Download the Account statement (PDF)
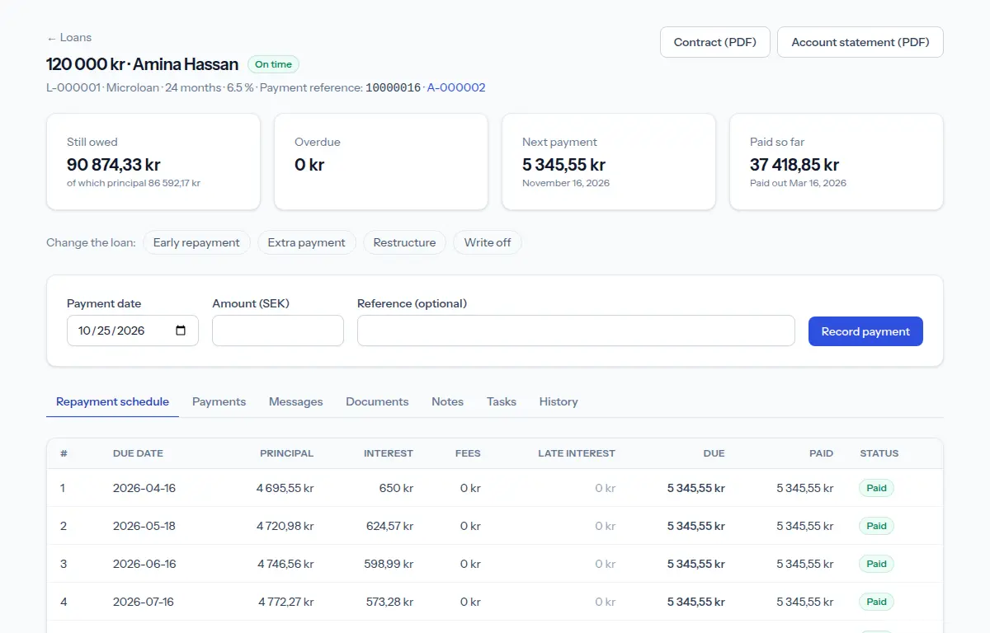 (860, 42)
